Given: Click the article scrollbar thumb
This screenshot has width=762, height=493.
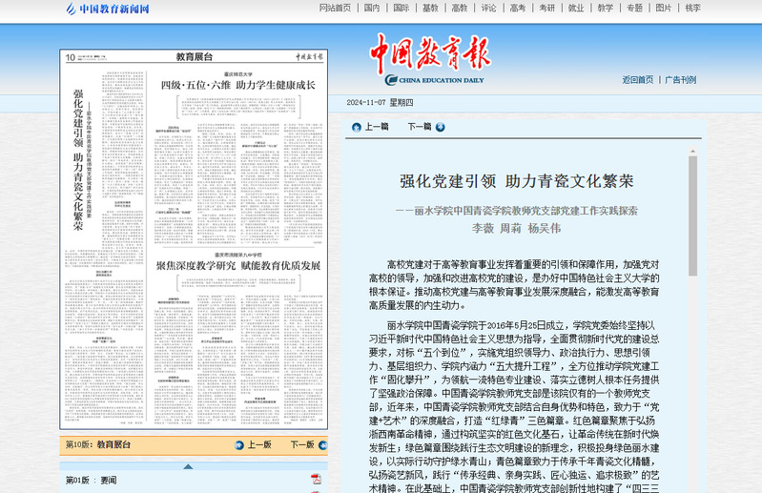Looking at the screenshot, I should [693, 216].
